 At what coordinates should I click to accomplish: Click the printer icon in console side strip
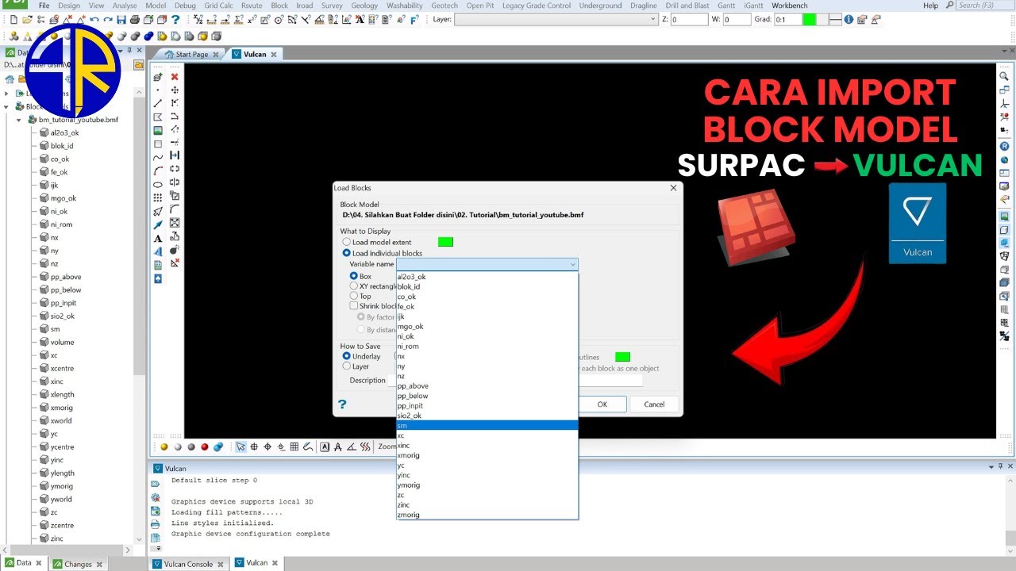click(156, 524)
